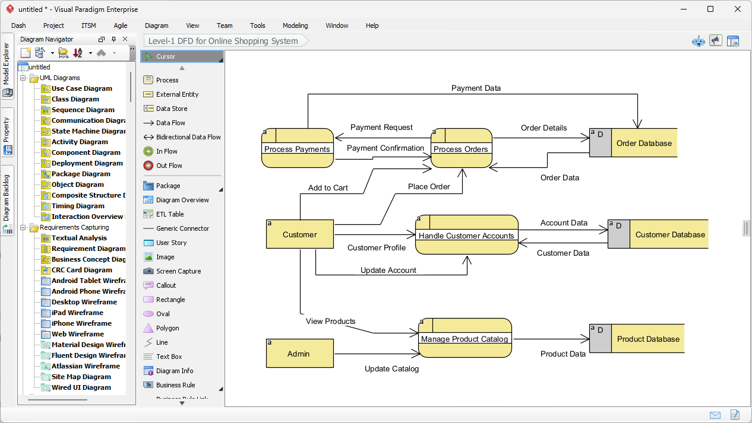
Task: Click the Sort Diagrams icon in Diagram Navigator
Action: [77, 53]
